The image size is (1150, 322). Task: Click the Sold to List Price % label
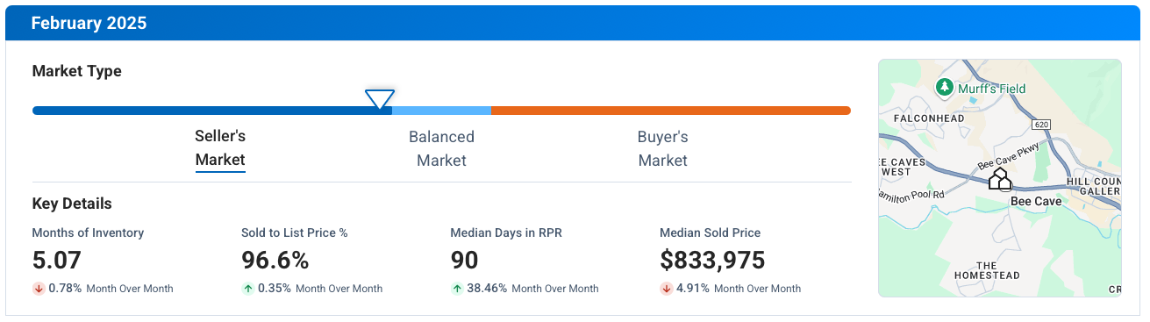(295, 233)
